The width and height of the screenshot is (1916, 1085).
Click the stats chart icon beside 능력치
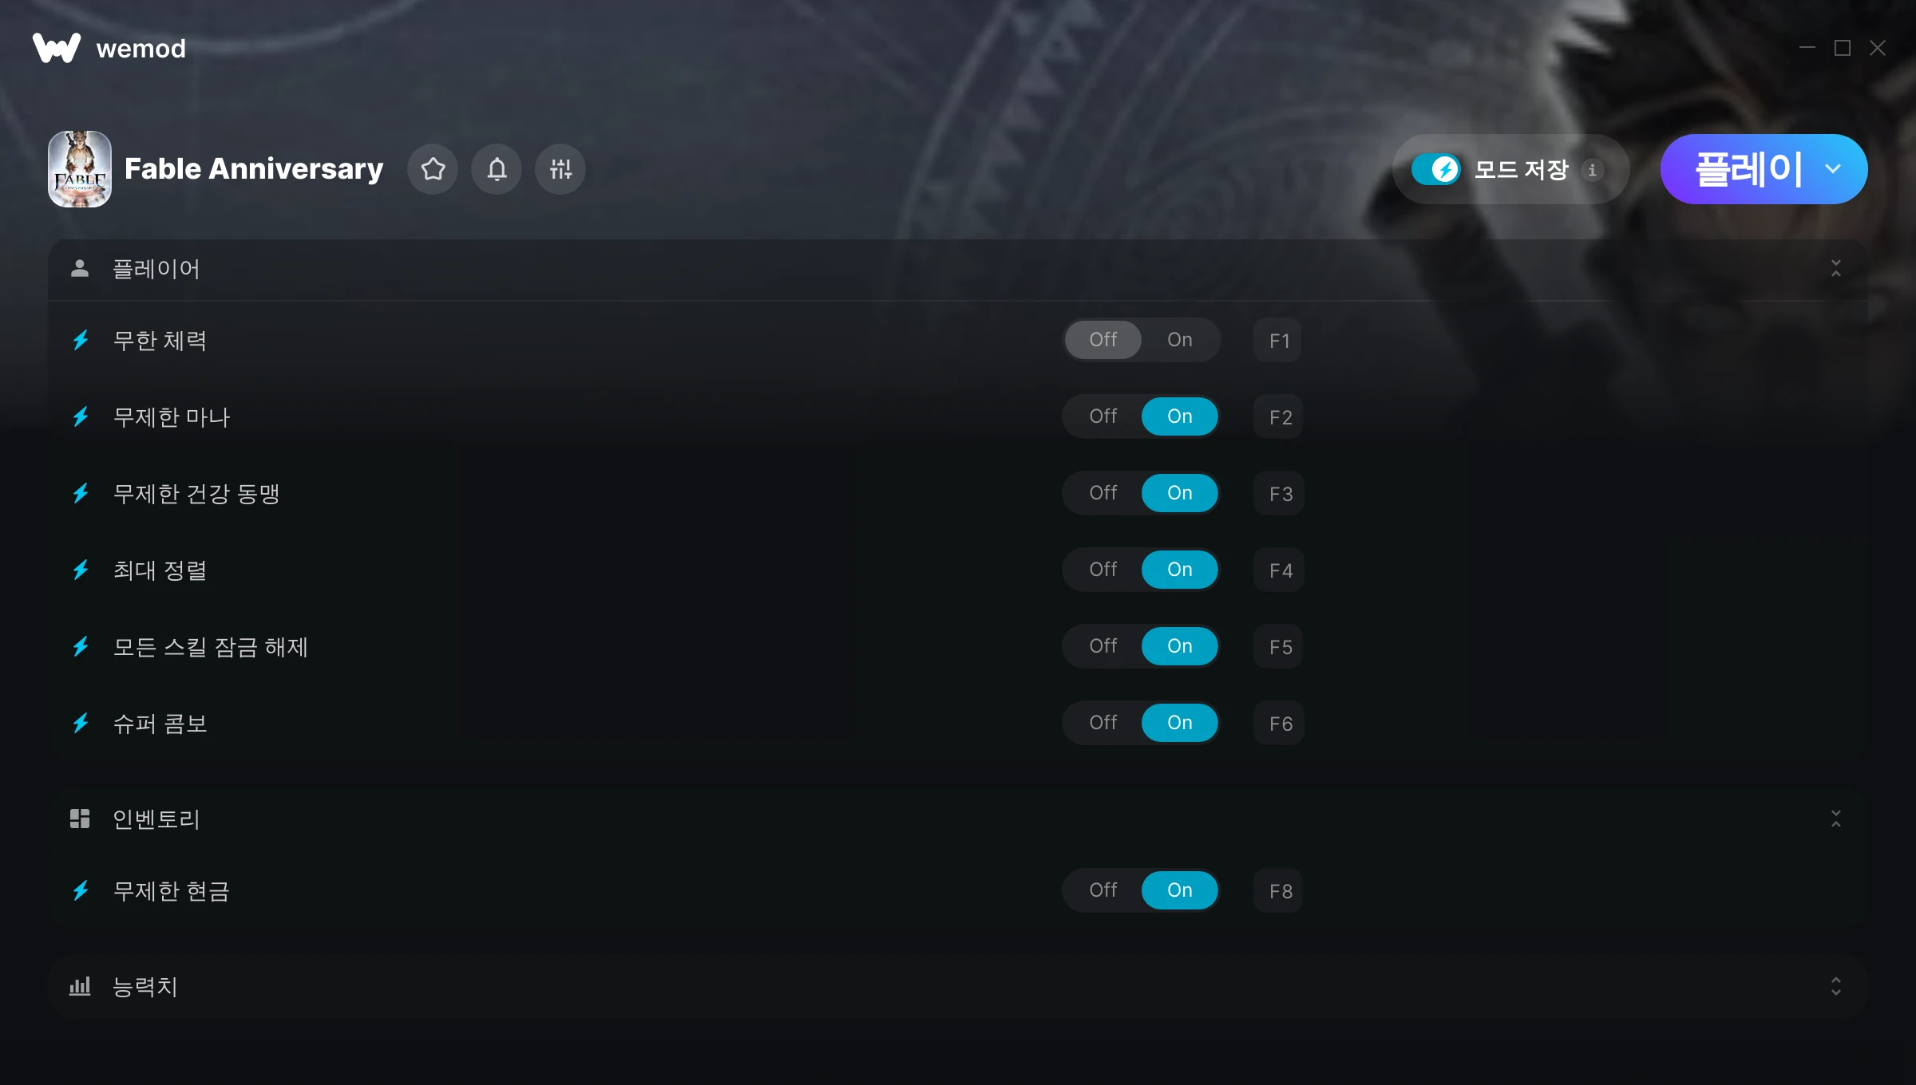coord(80,986)
